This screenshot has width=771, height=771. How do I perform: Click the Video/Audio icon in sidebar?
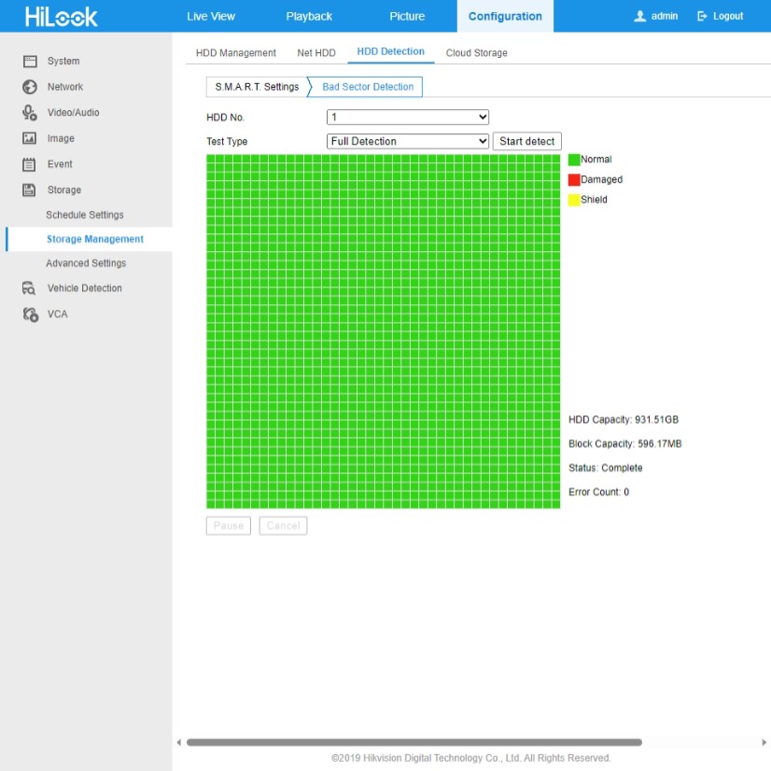(x=29, y=113)
